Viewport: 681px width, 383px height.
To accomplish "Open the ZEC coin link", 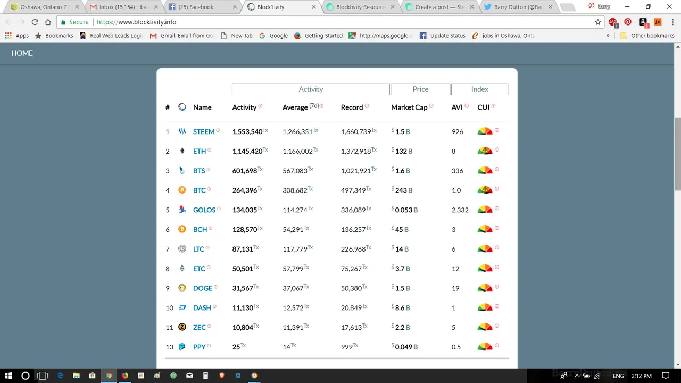I will (x=200, y=327).
